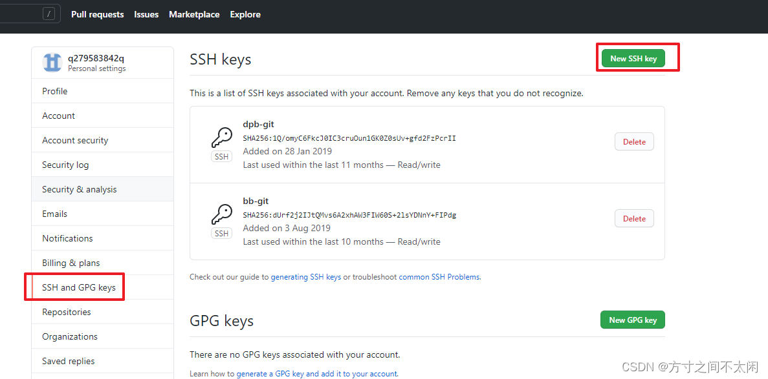768x379 pixels.
Task: Open Security & analysis settings
Action: (102, 189)
